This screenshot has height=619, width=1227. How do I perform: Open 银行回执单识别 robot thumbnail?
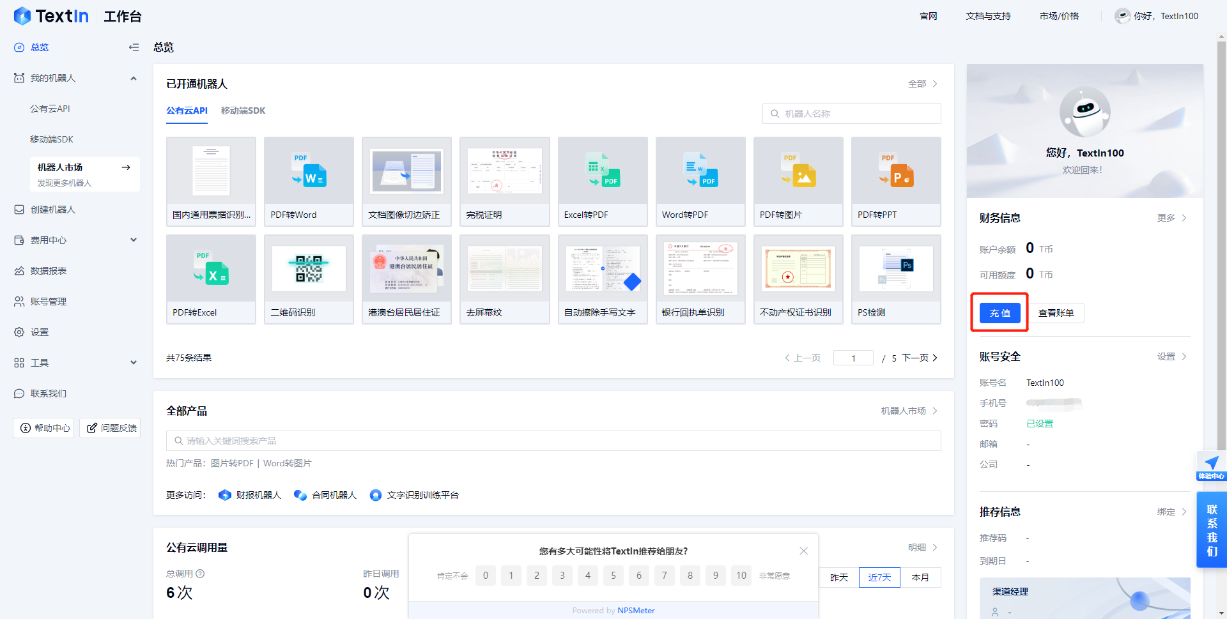coord(700,268)
